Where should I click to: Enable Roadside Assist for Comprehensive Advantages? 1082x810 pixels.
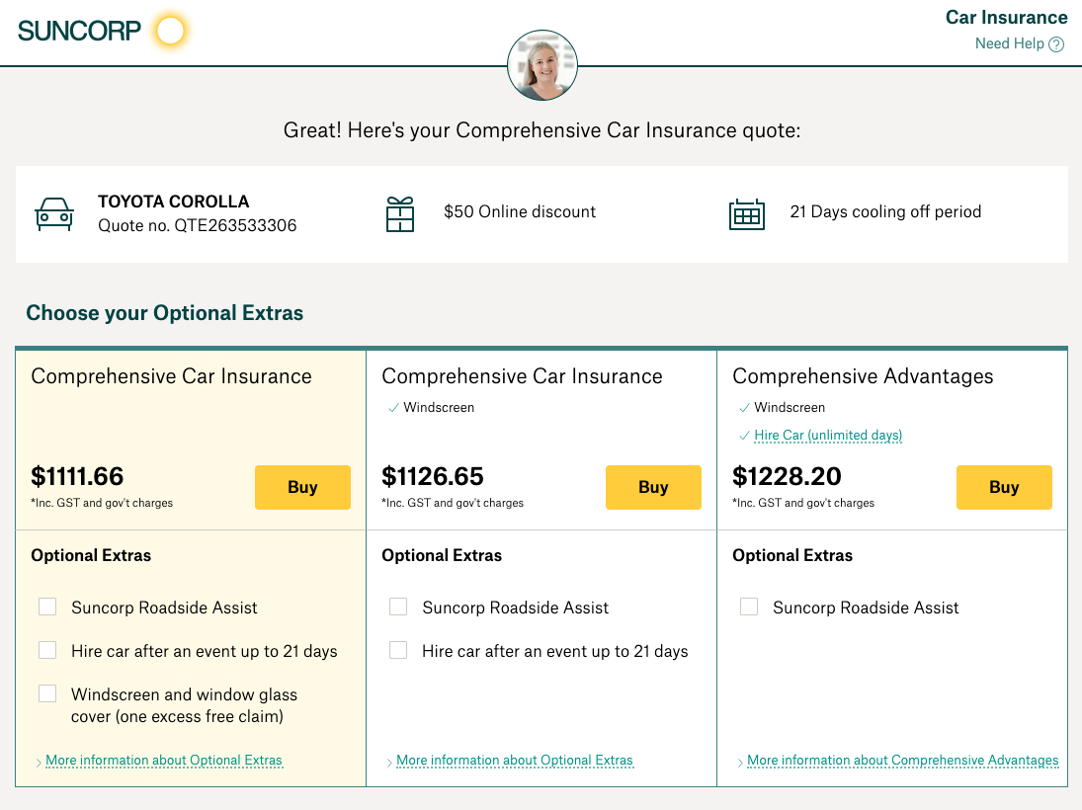point(749,607)
